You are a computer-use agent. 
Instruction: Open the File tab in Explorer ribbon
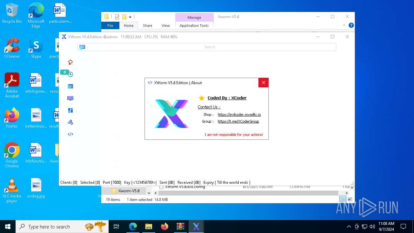[110, 26]
